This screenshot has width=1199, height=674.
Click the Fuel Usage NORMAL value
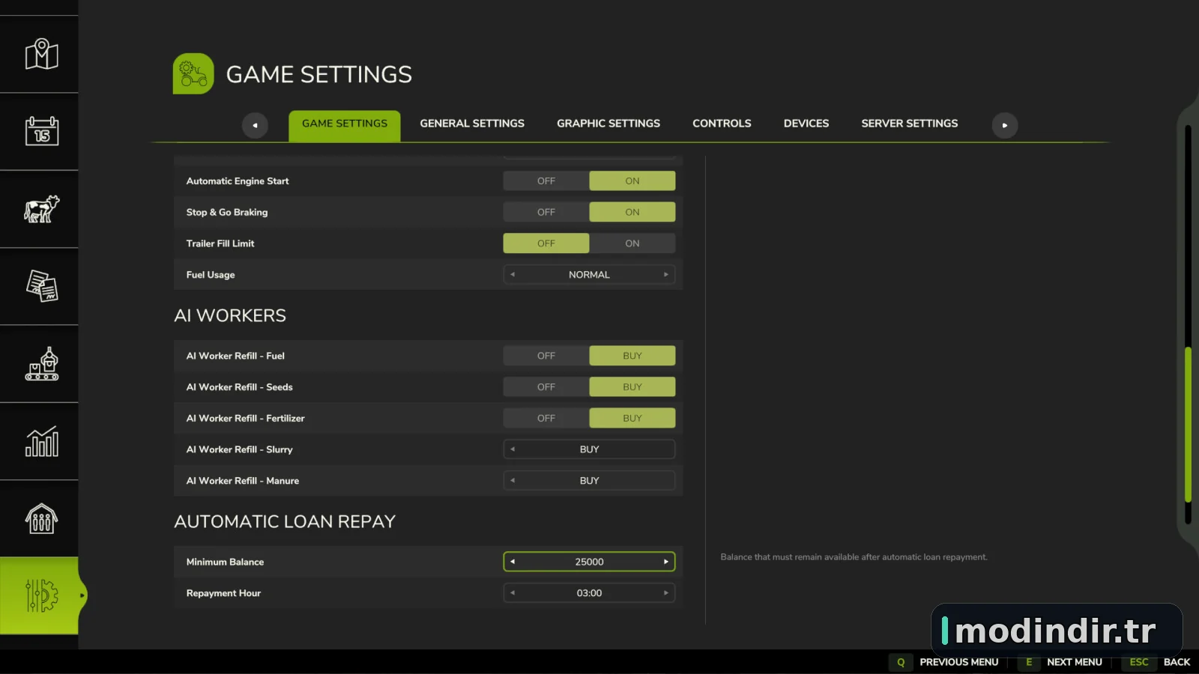tap(589, 275)
